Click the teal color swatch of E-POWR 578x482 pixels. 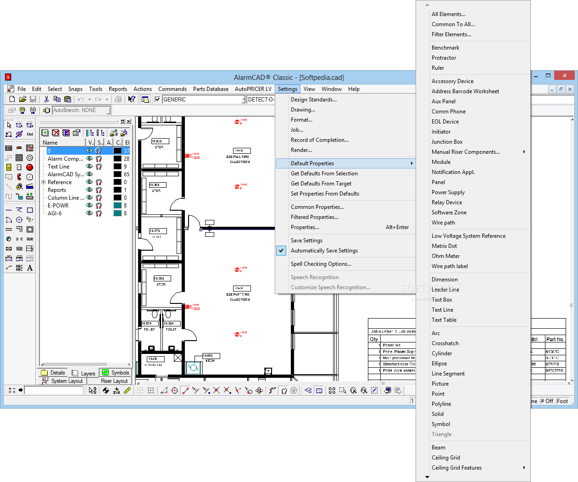tap(117, 205)
